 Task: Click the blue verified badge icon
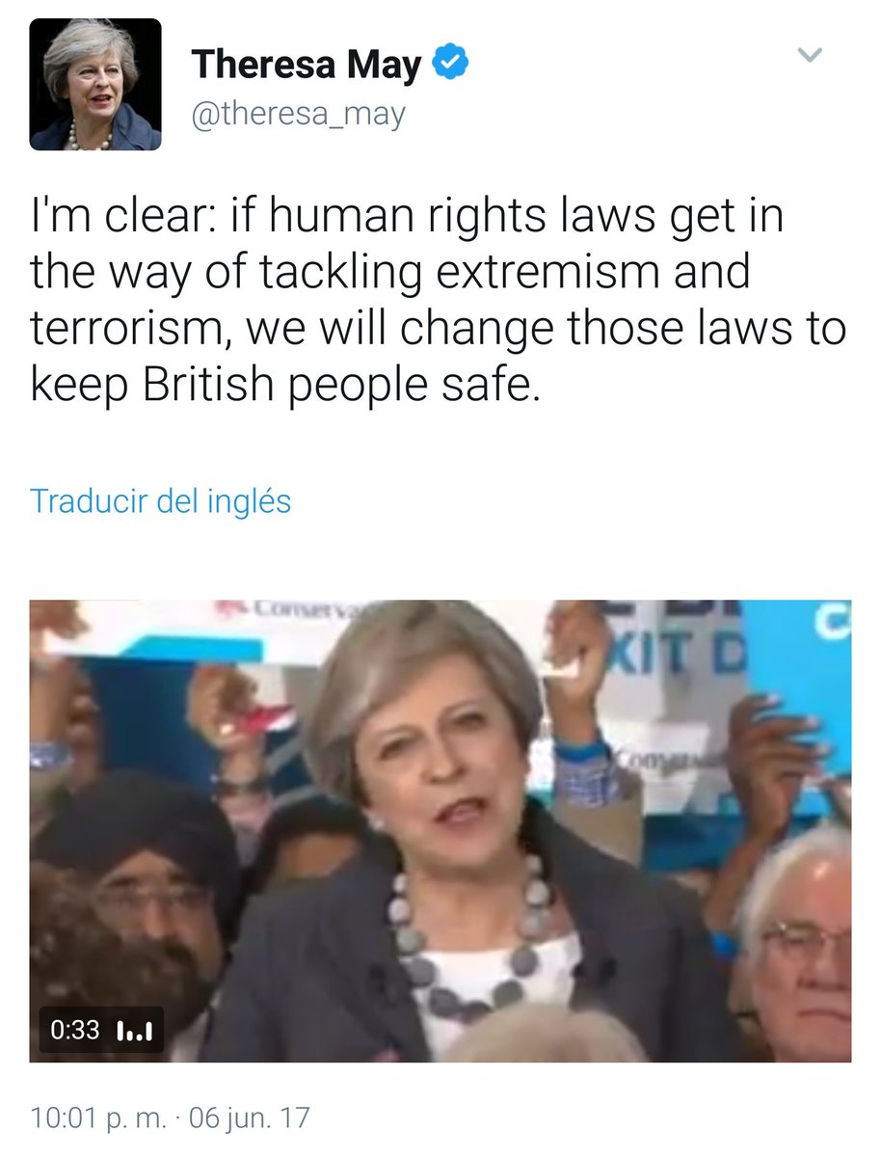(451, 64)
